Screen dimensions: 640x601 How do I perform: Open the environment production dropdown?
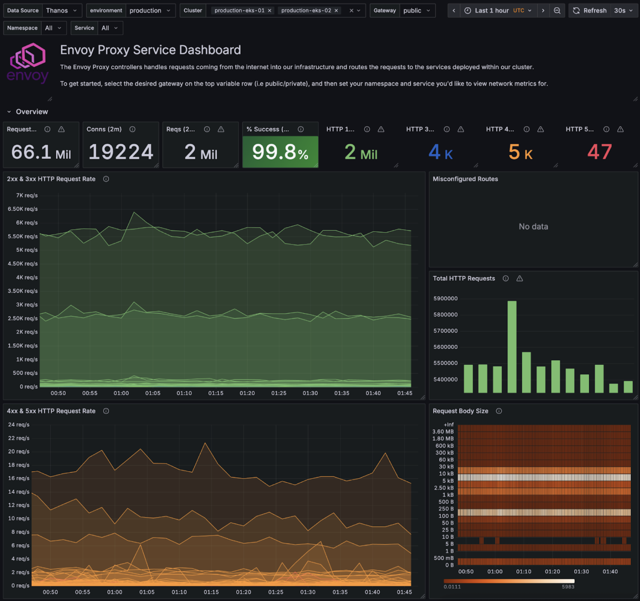[x=150, y=11]
